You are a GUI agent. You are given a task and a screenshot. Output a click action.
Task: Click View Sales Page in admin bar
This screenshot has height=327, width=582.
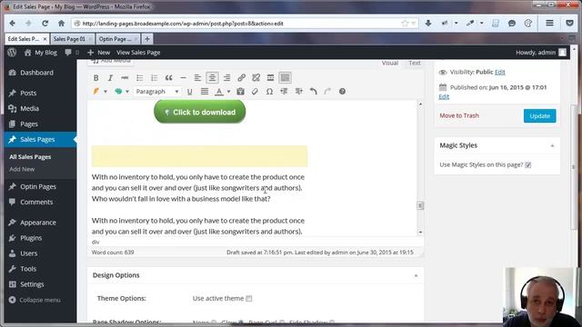tap(138, 53)
